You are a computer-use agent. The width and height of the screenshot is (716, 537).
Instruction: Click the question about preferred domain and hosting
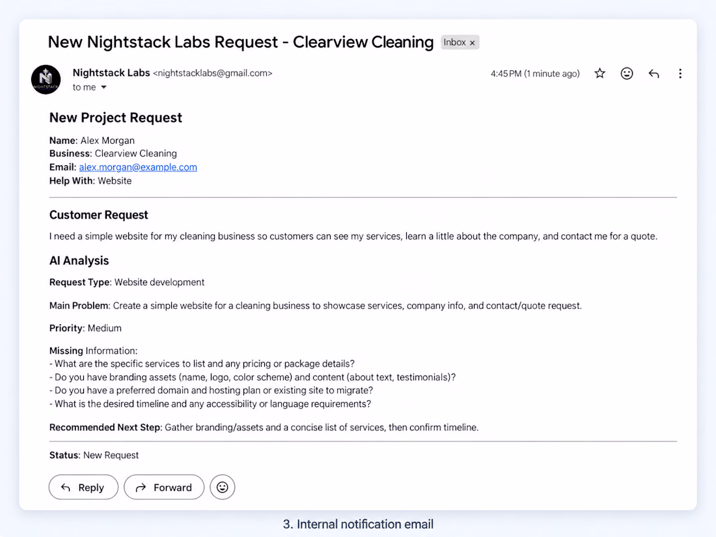211,391
